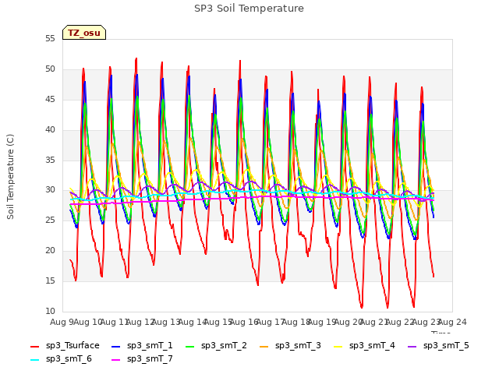Click the SP3 Soil Temperature chart title

pyautogui.click(x=249, y=9)
